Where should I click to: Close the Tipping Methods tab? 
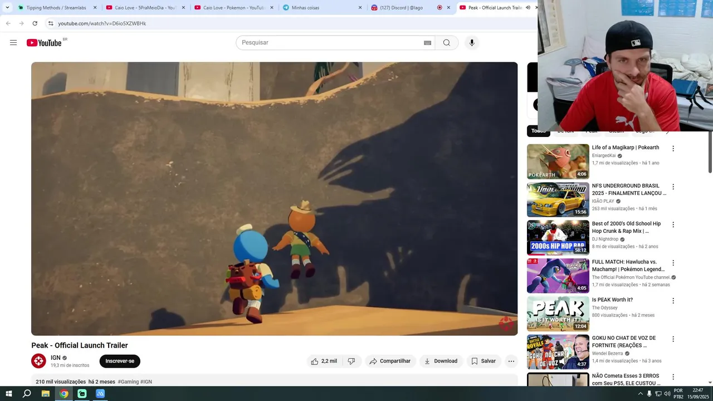coord(95,8)
